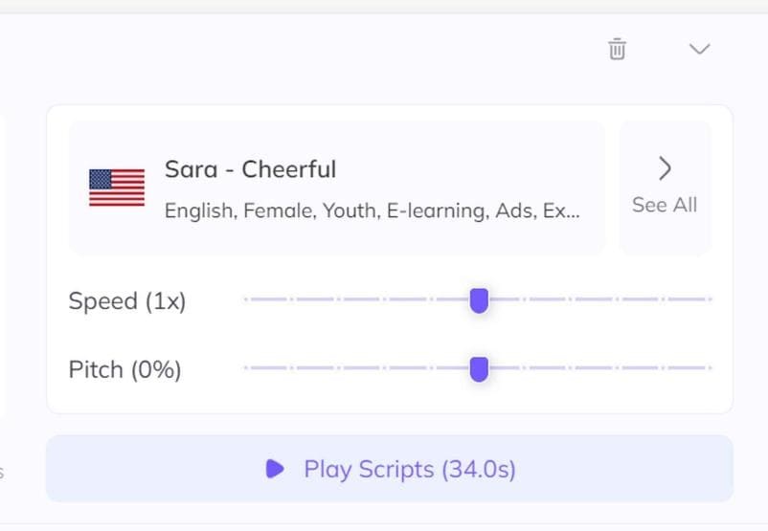Set Speed slider to its far right end
The width and height of the screenshot is (768, 531).
pyautogui.click(x=710, y=299)
